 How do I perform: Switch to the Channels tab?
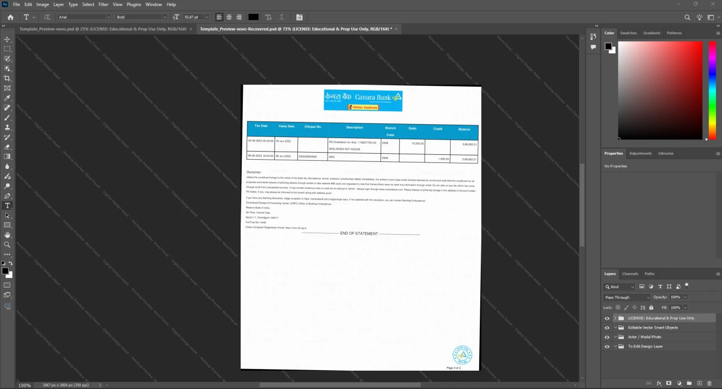tap(630, 274)
